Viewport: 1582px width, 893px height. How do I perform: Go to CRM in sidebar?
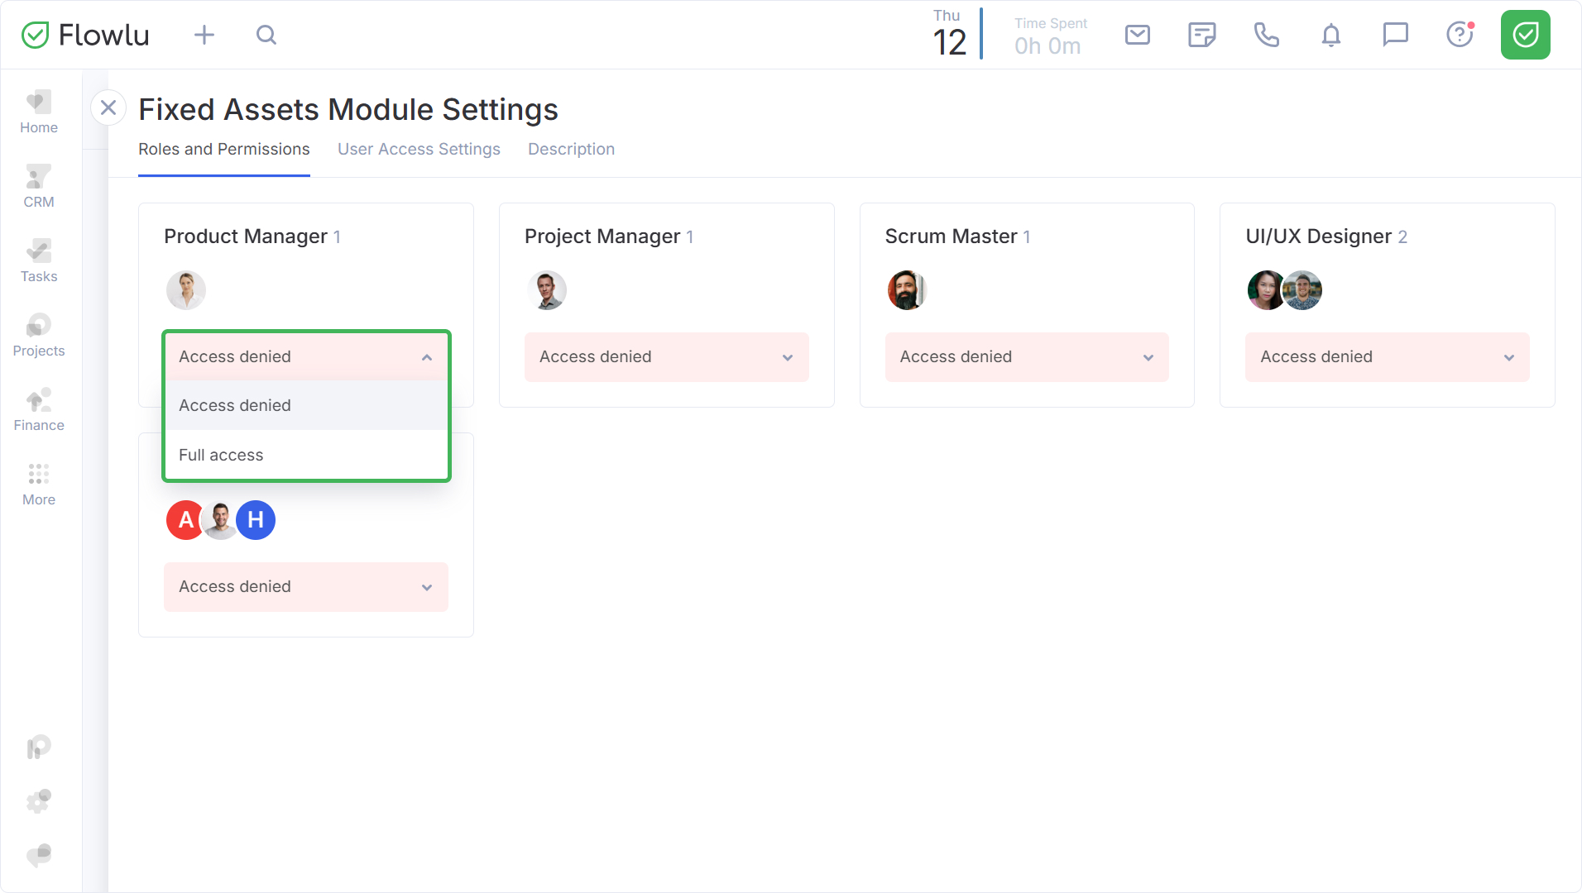(x=39, y=186)
